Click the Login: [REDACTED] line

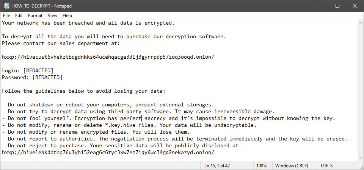coord(28,71)
